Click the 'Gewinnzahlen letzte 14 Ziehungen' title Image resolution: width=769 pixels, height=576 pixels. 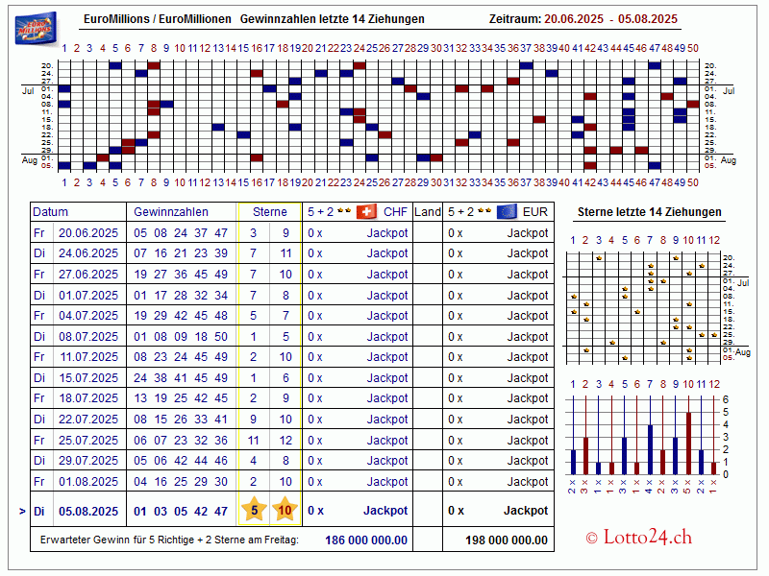click(x=332, y=19)
